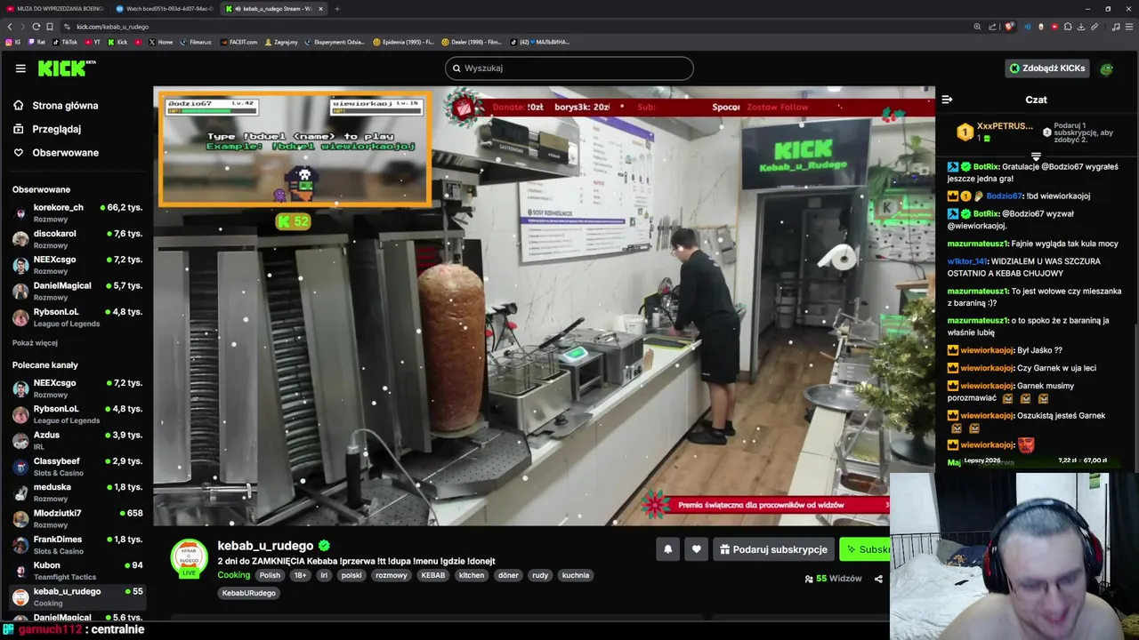Screen dimensions: 1139x640
Task: Click kebab_u_rudego channel avatar with LIVE badge
Action: (x=189, y=559)
